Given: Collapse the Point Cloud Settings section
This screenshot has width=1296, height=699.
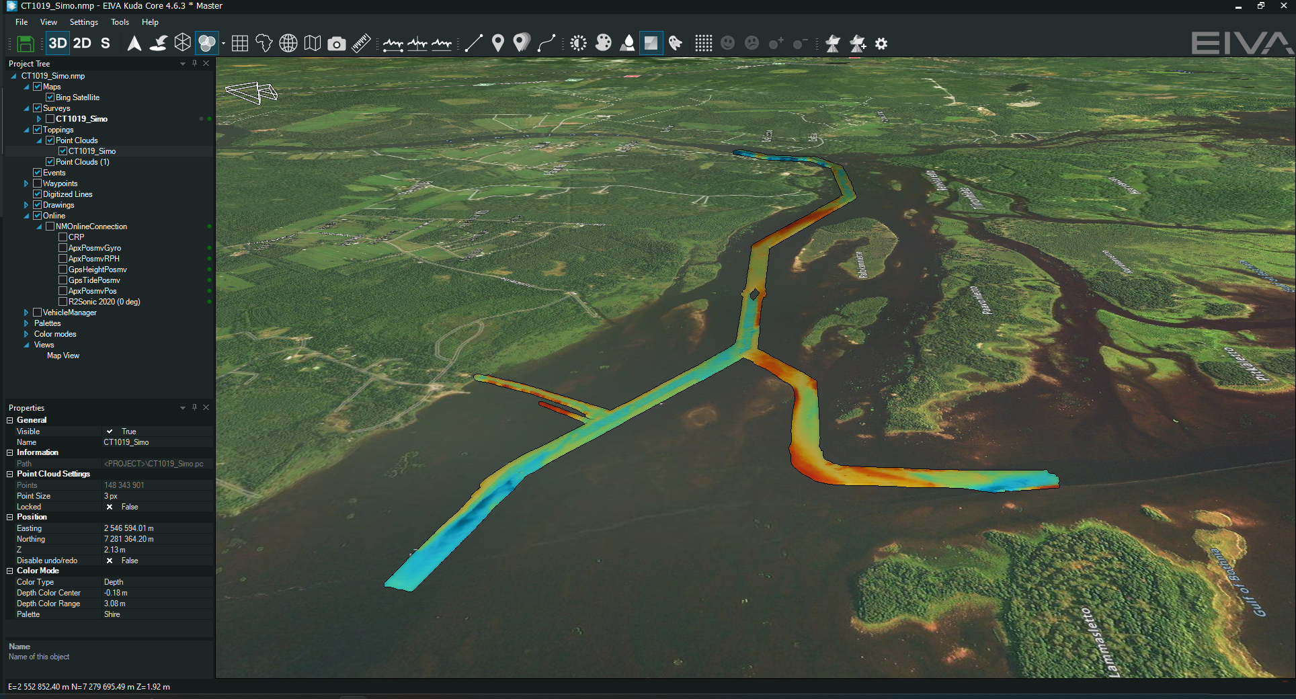Looking at the screenshot, I should click(10, 474).
